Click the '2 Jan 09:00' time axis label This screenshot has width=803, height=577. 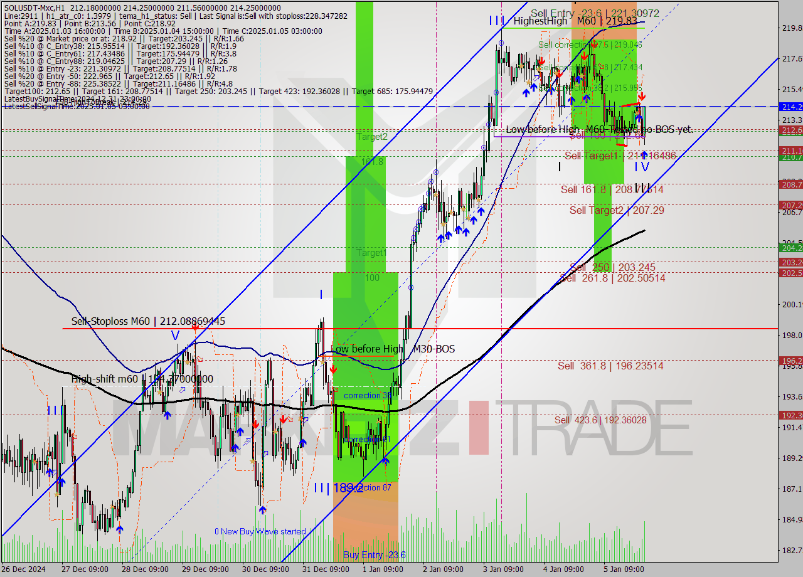click(x=443, y=569)
